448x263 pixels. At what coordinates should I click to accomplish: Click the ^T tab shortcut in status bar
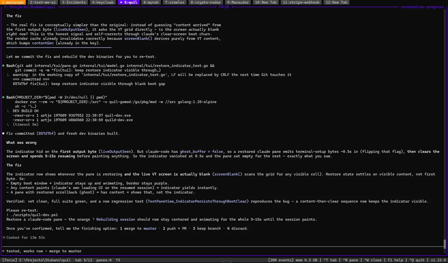(x=330, y=260)
